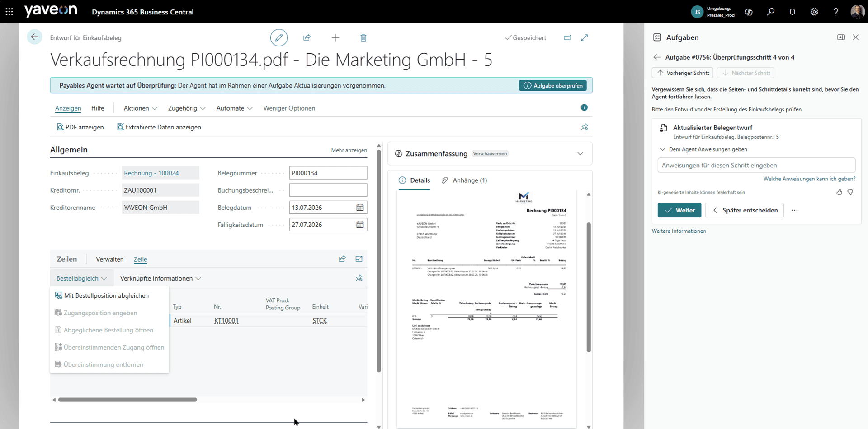The width and height of the screenshot is (868, 429).
Task: Open the Copilot icon in top bar
Action: click(749, 12)
